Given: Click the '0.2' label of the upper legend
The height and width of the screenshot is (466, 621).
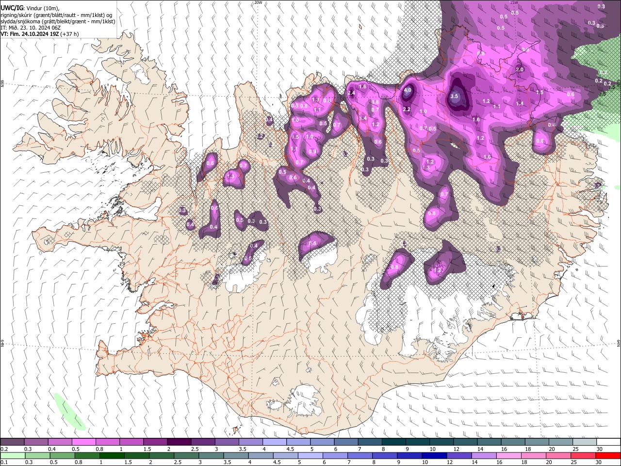Looking at the screenshot, I should (x=4, y=449).
